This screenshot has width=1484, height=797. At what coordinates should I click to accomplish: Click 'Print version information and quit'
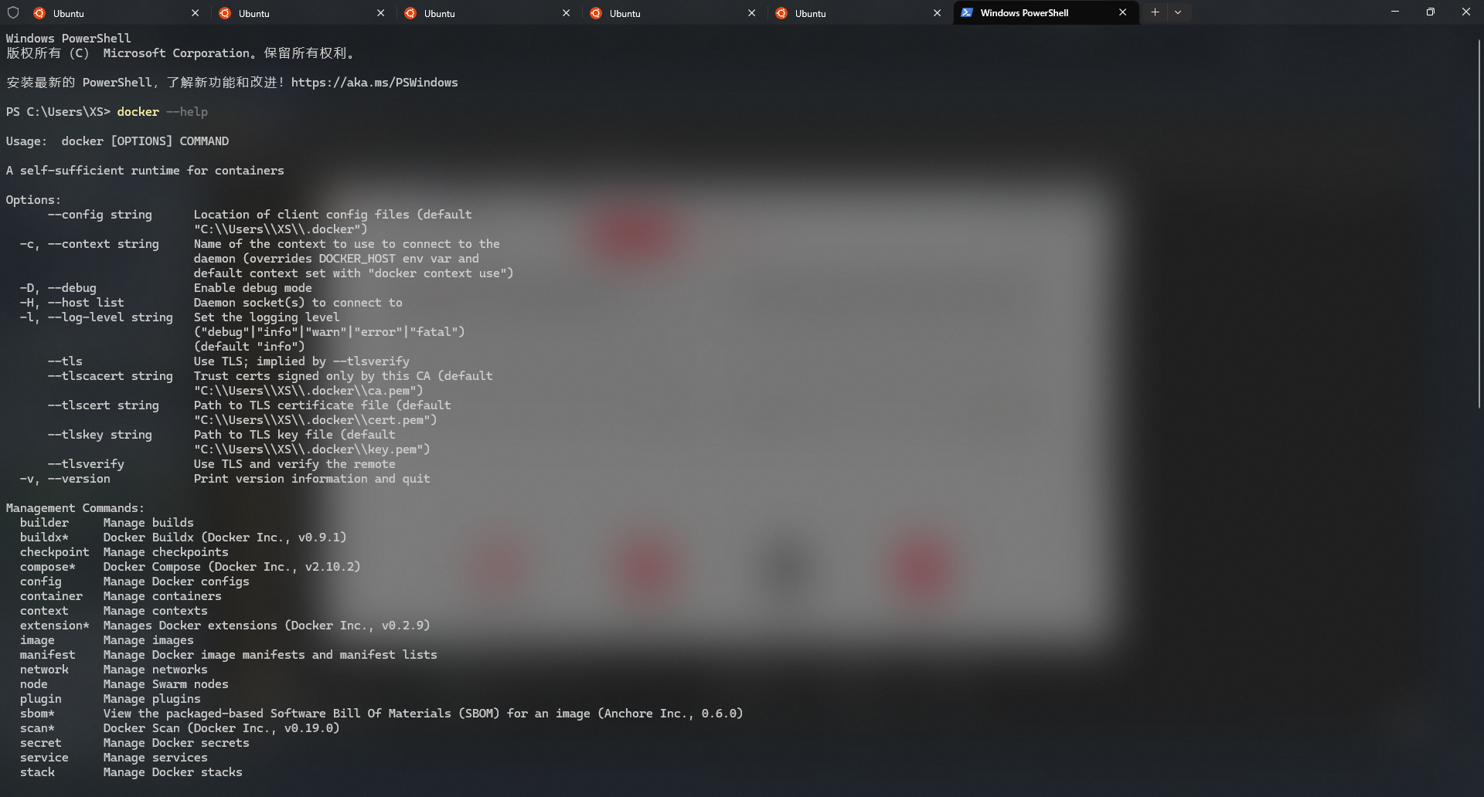311,478
